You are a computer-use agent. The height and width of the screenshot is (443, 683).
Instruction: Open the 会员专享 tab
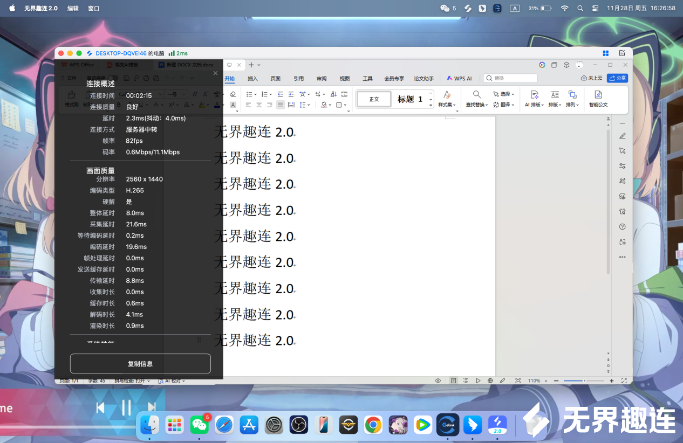click(x=394, y=79)
